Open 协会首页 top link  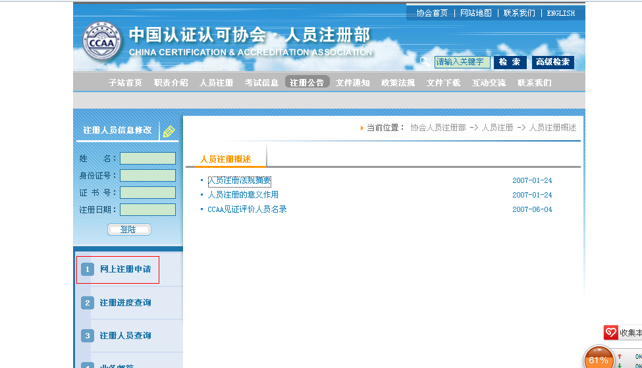(x=432, y=13)
